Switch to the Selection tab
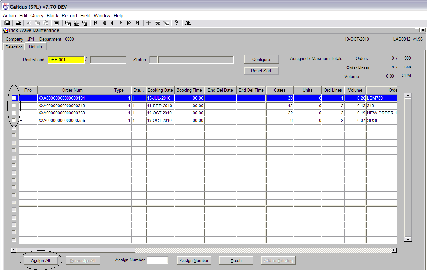The width and height of the screenshot is (429, 271). (x=14, y=47)
